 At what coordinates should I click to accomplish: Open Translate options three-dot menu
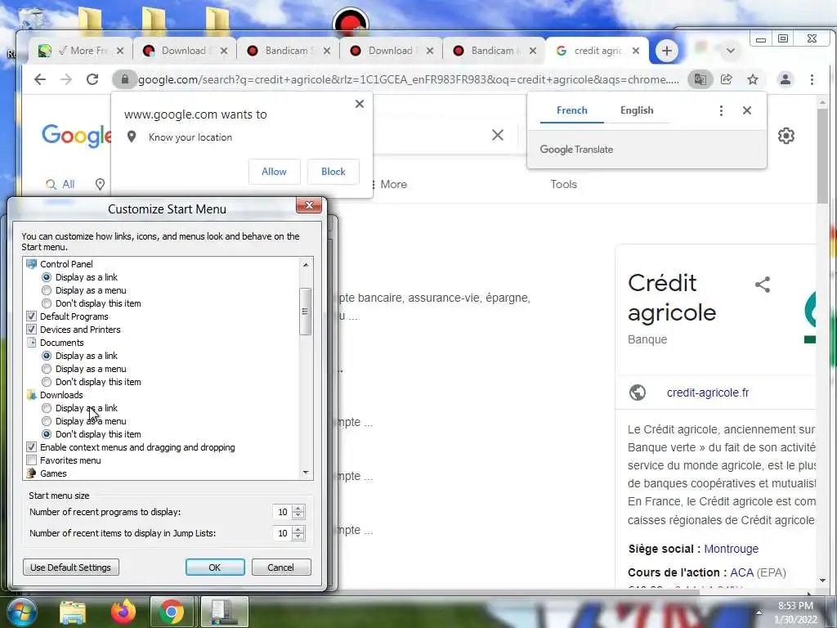pyautogui.click(x=721, y=110)
